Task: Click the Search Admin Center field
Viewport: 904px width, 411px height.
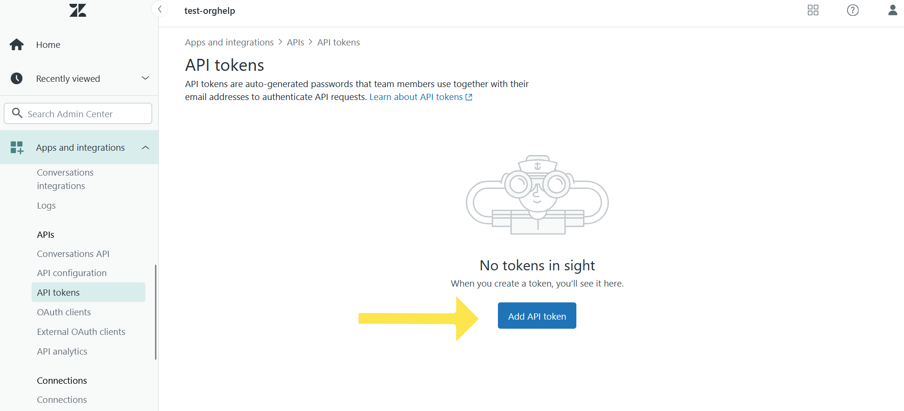Action: pyautogui.click(x=78, y=114)
